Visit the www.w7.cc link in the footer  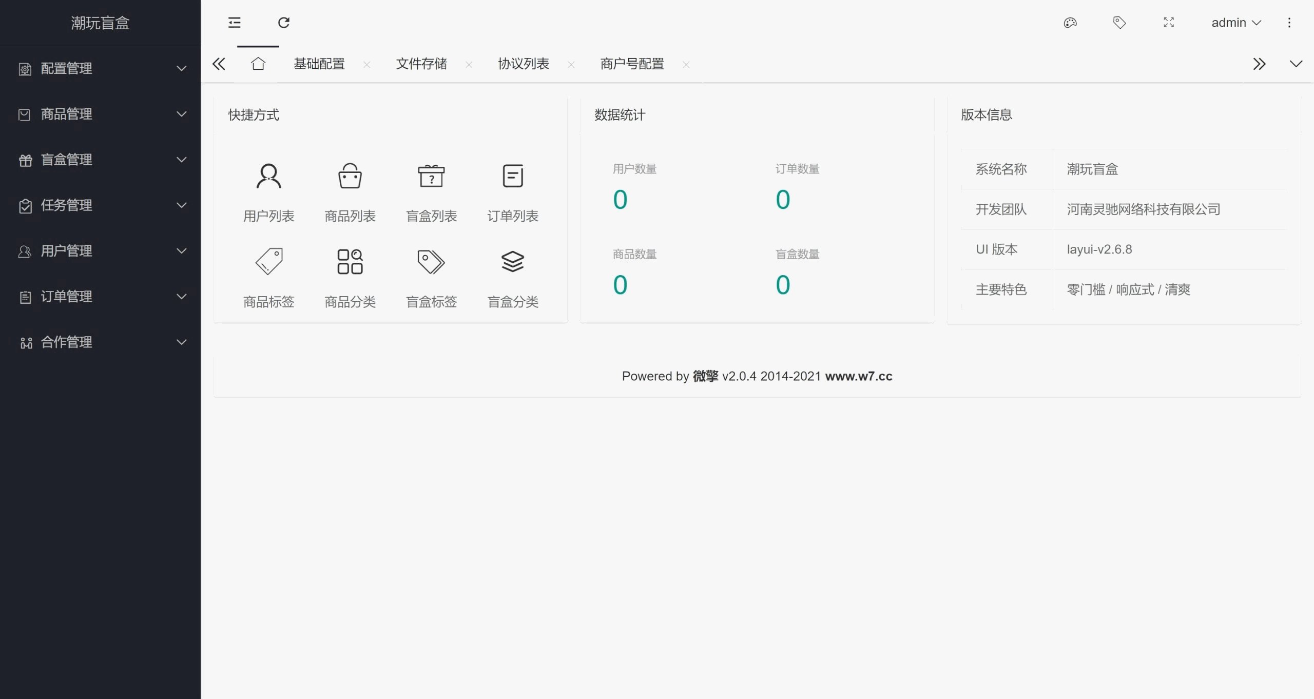coord(858,376)
